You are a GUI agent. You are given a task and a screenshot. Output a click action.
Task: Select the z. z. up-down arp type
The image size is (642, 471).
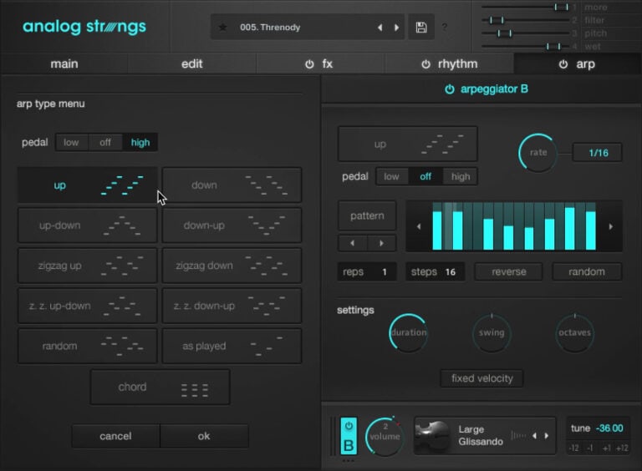pos(87,306)
